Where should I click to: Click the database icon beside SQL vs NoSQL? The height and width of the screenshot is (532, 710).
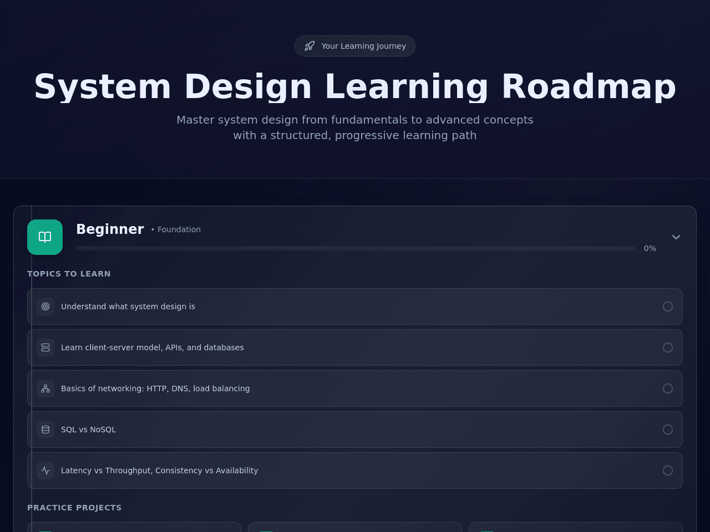(x=45, y=429)
